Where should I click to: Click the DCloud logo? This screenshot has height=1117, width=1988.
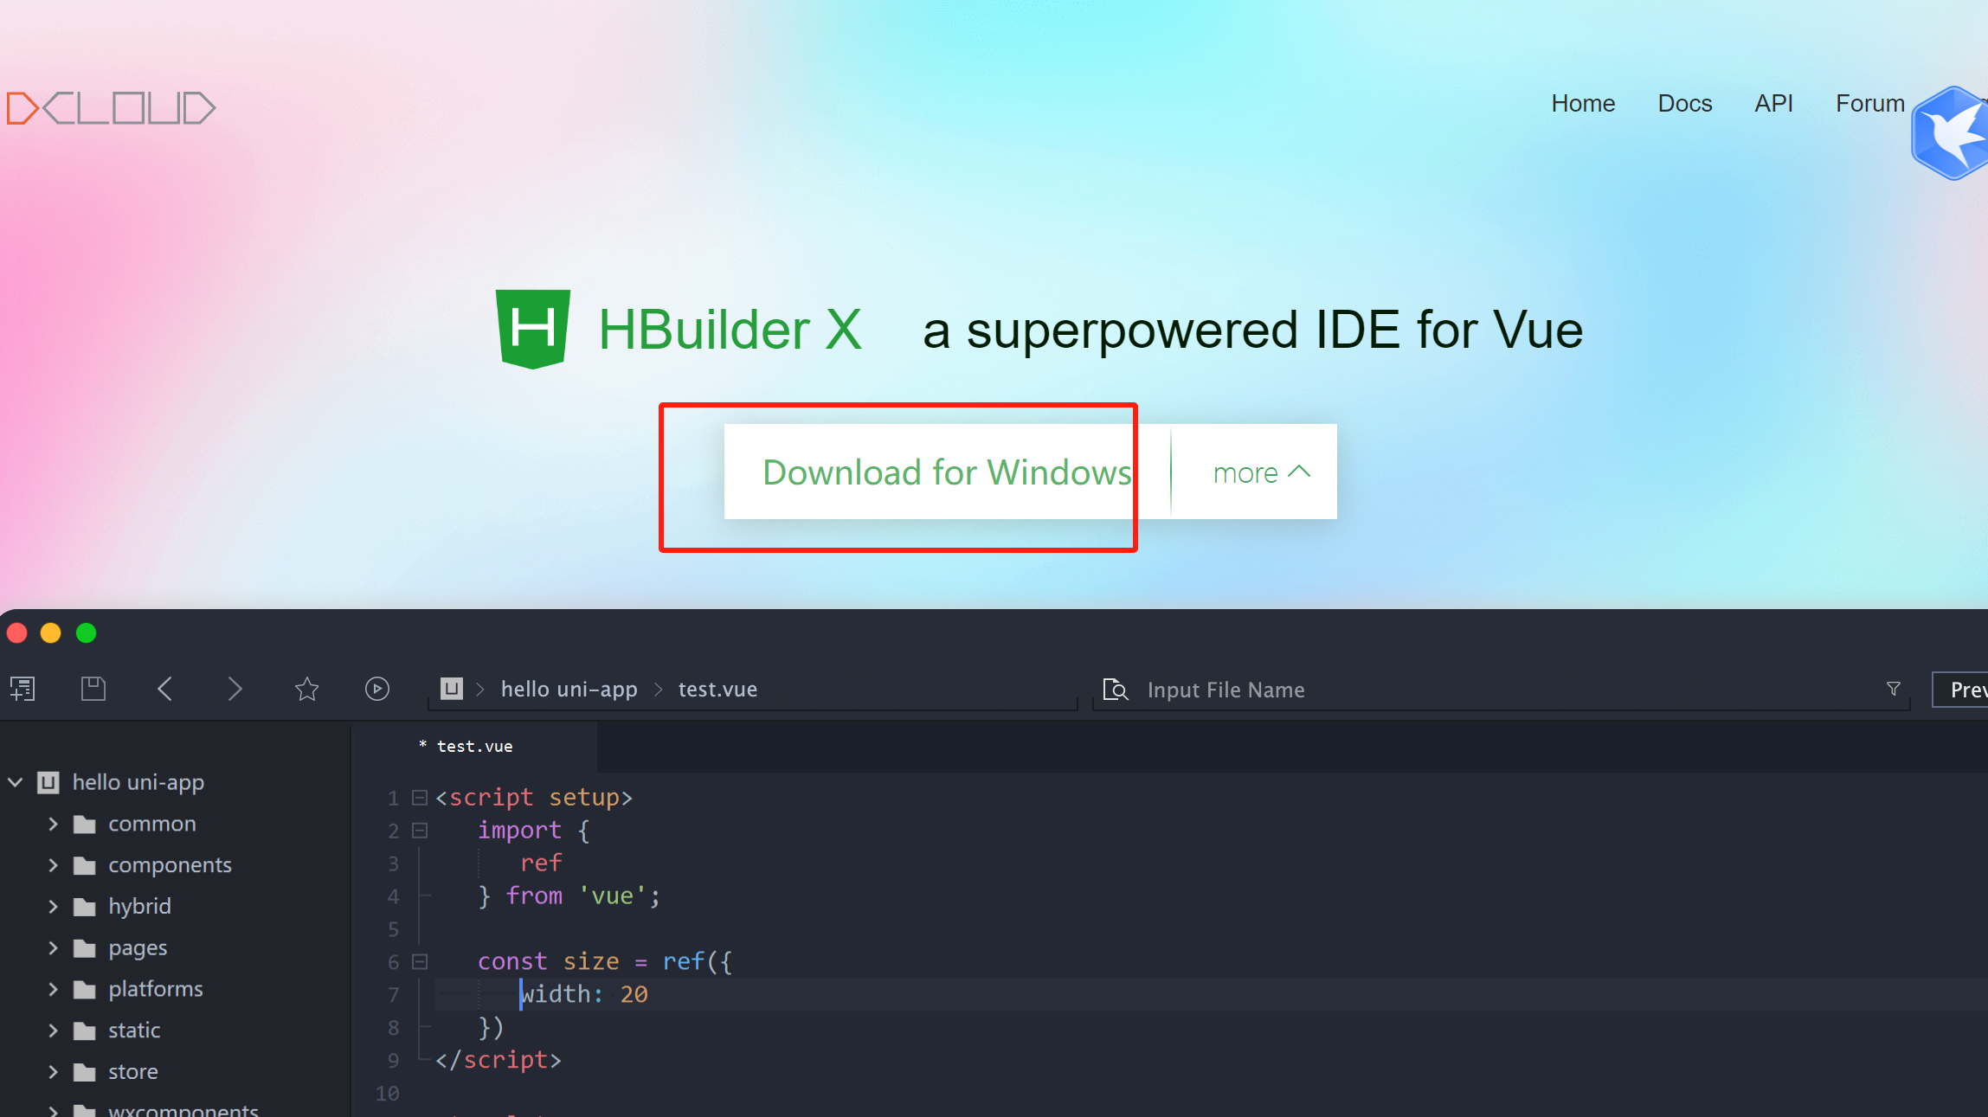[111, 108]
